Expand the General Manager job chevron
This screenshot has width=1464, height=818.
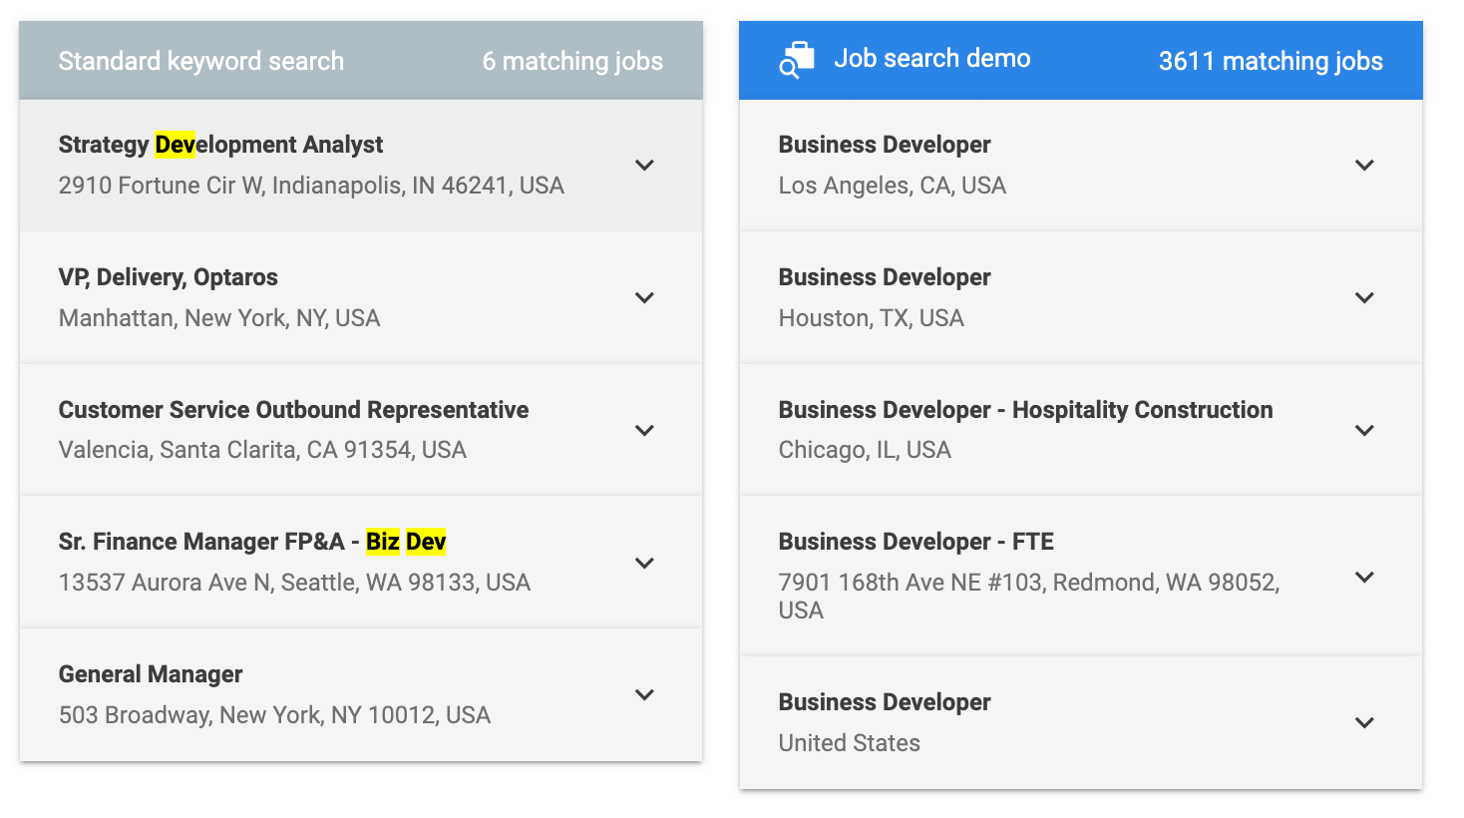(645, 695)
